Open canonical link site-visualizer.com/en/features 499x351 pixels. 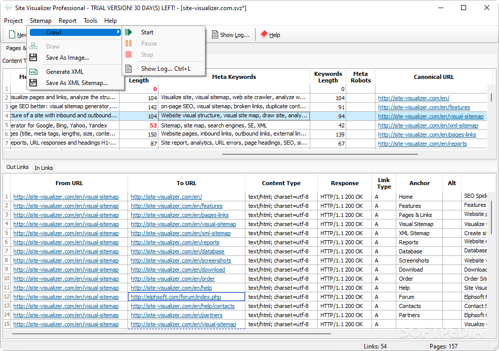[x=424, y=107]
